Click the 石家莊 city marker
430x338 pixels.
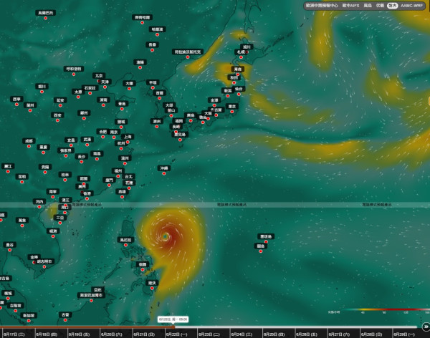pyautogui.click(x=90, y=88)
